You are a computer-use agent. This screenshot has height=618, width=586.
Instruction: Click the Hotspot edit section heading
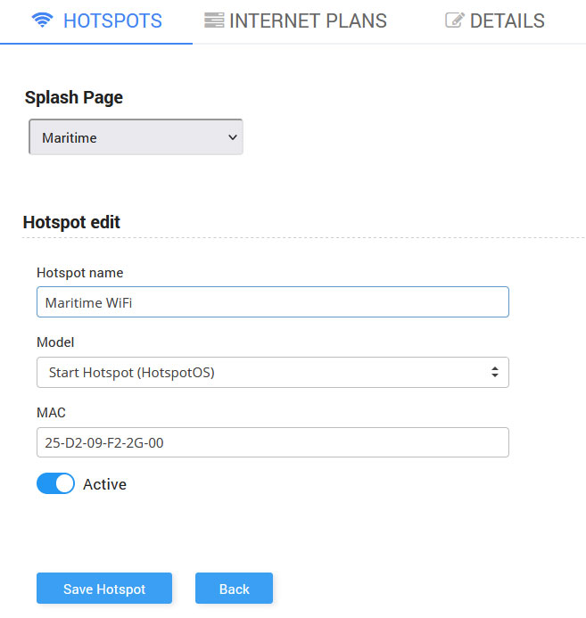click(71, 222)
